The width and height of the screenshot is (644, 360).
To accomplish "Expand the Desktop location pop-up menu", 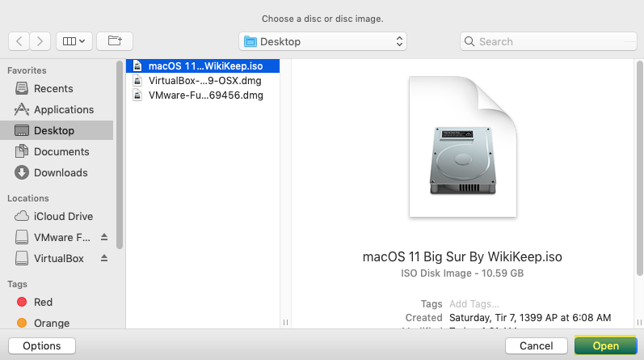I will pos(323,41).
